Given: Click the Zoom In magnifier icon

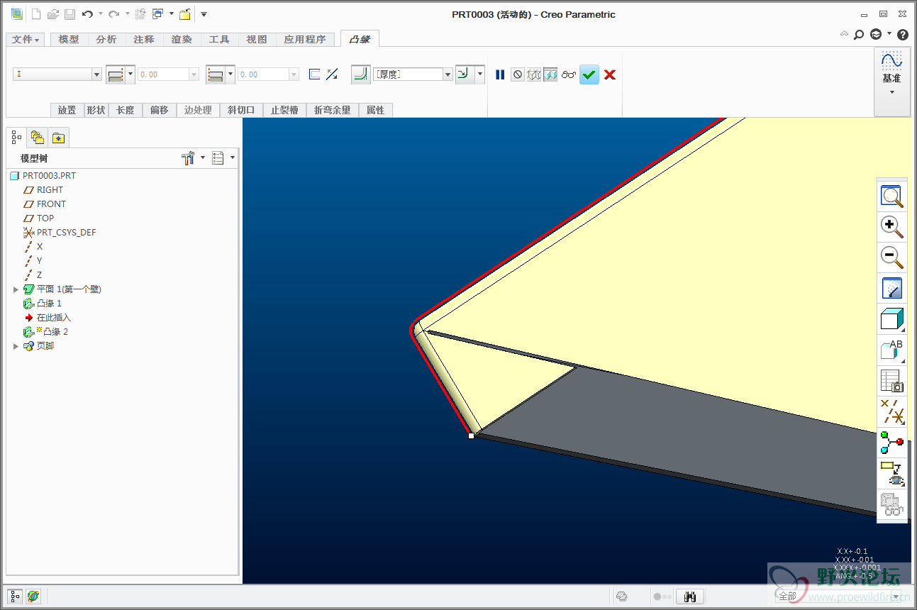Looking at the screenshot, I should coord(891,226).
